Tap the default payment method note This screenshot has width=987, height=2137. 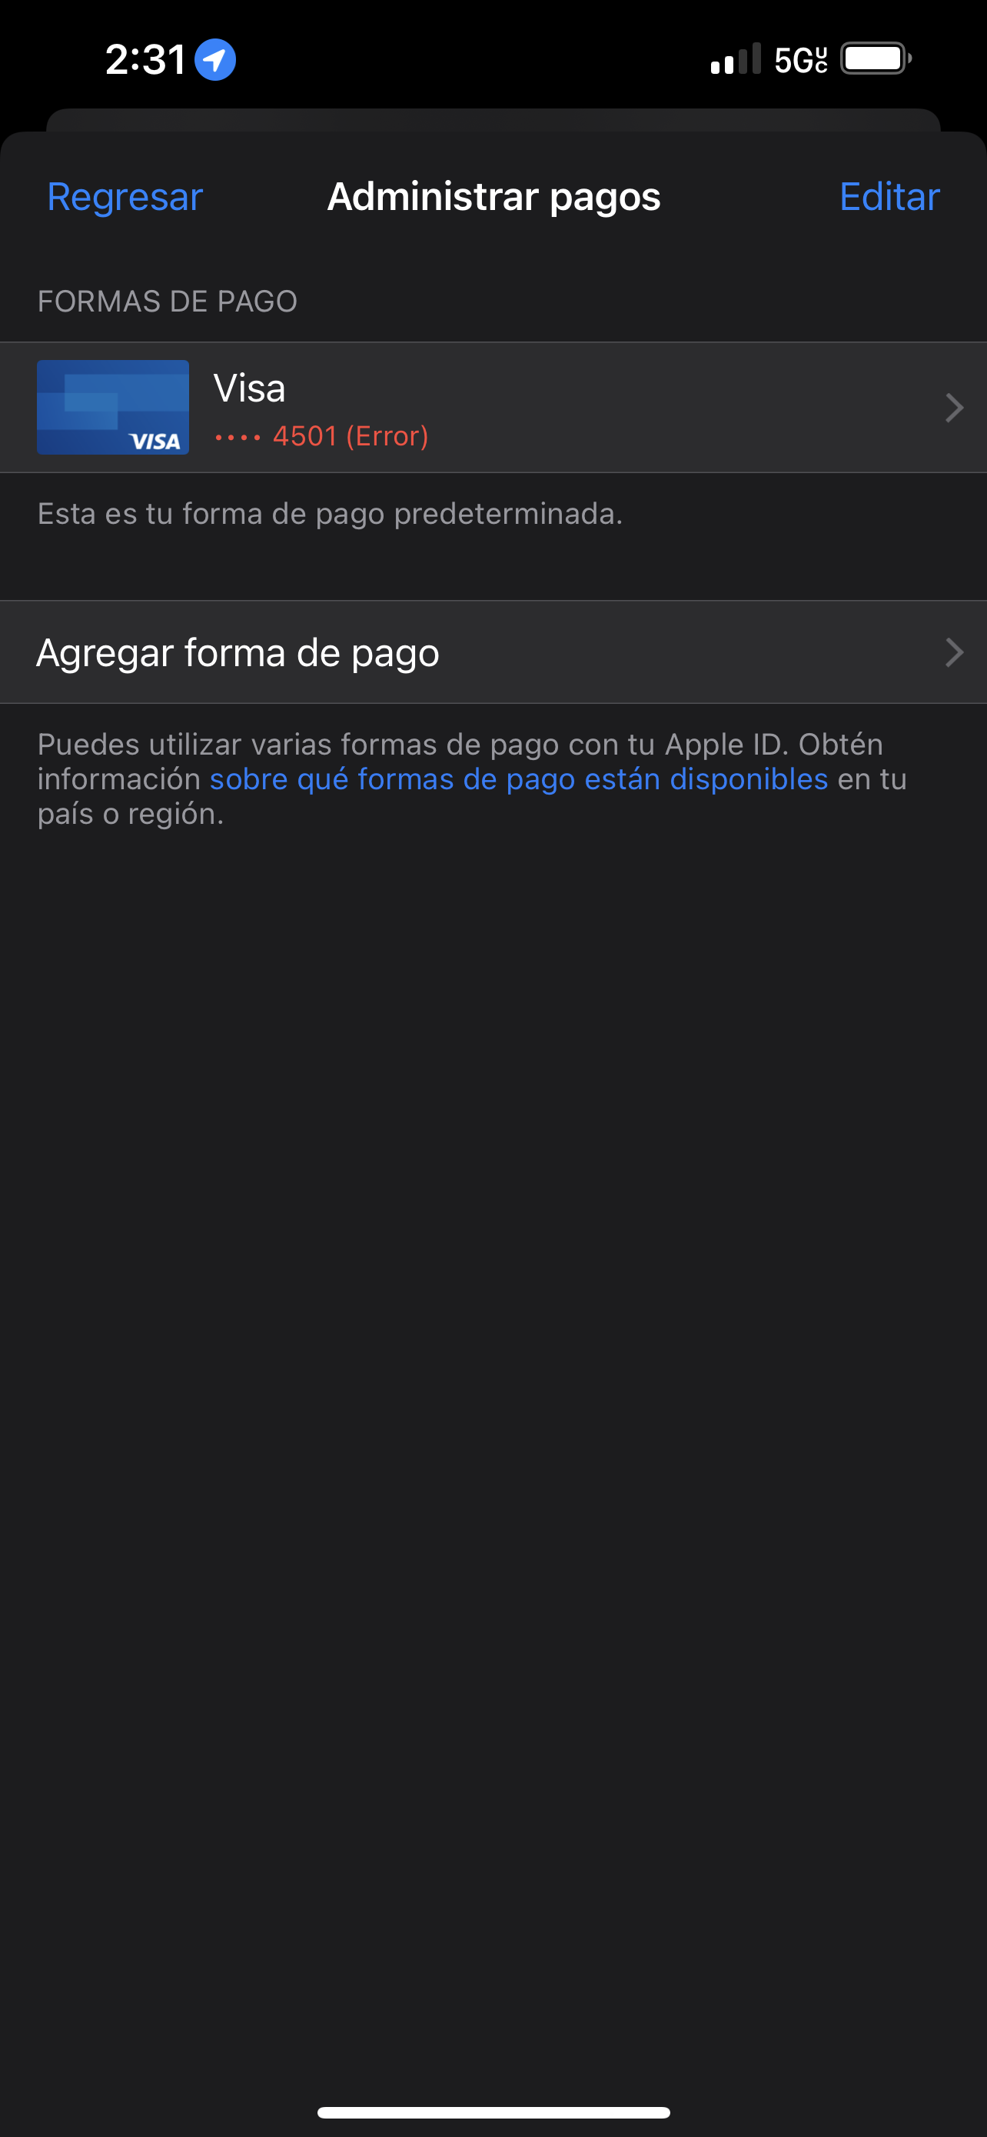330,515
